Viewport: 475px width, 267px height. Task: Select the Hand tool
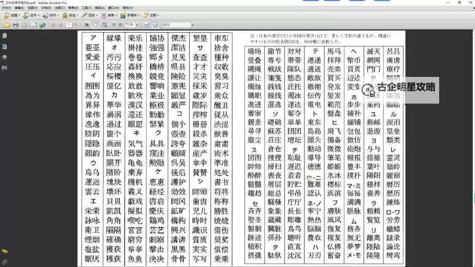click(95, 25)
